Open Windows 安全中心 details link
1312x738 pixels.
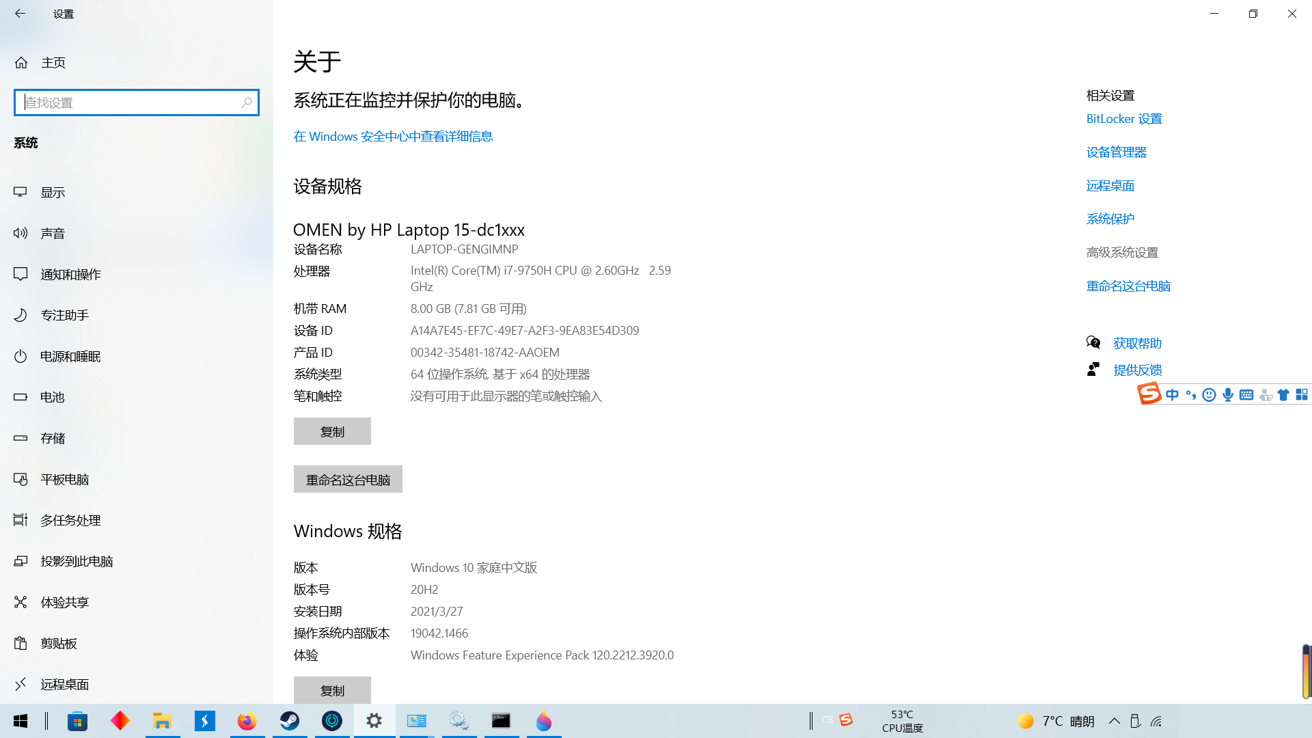pos(393,137)
